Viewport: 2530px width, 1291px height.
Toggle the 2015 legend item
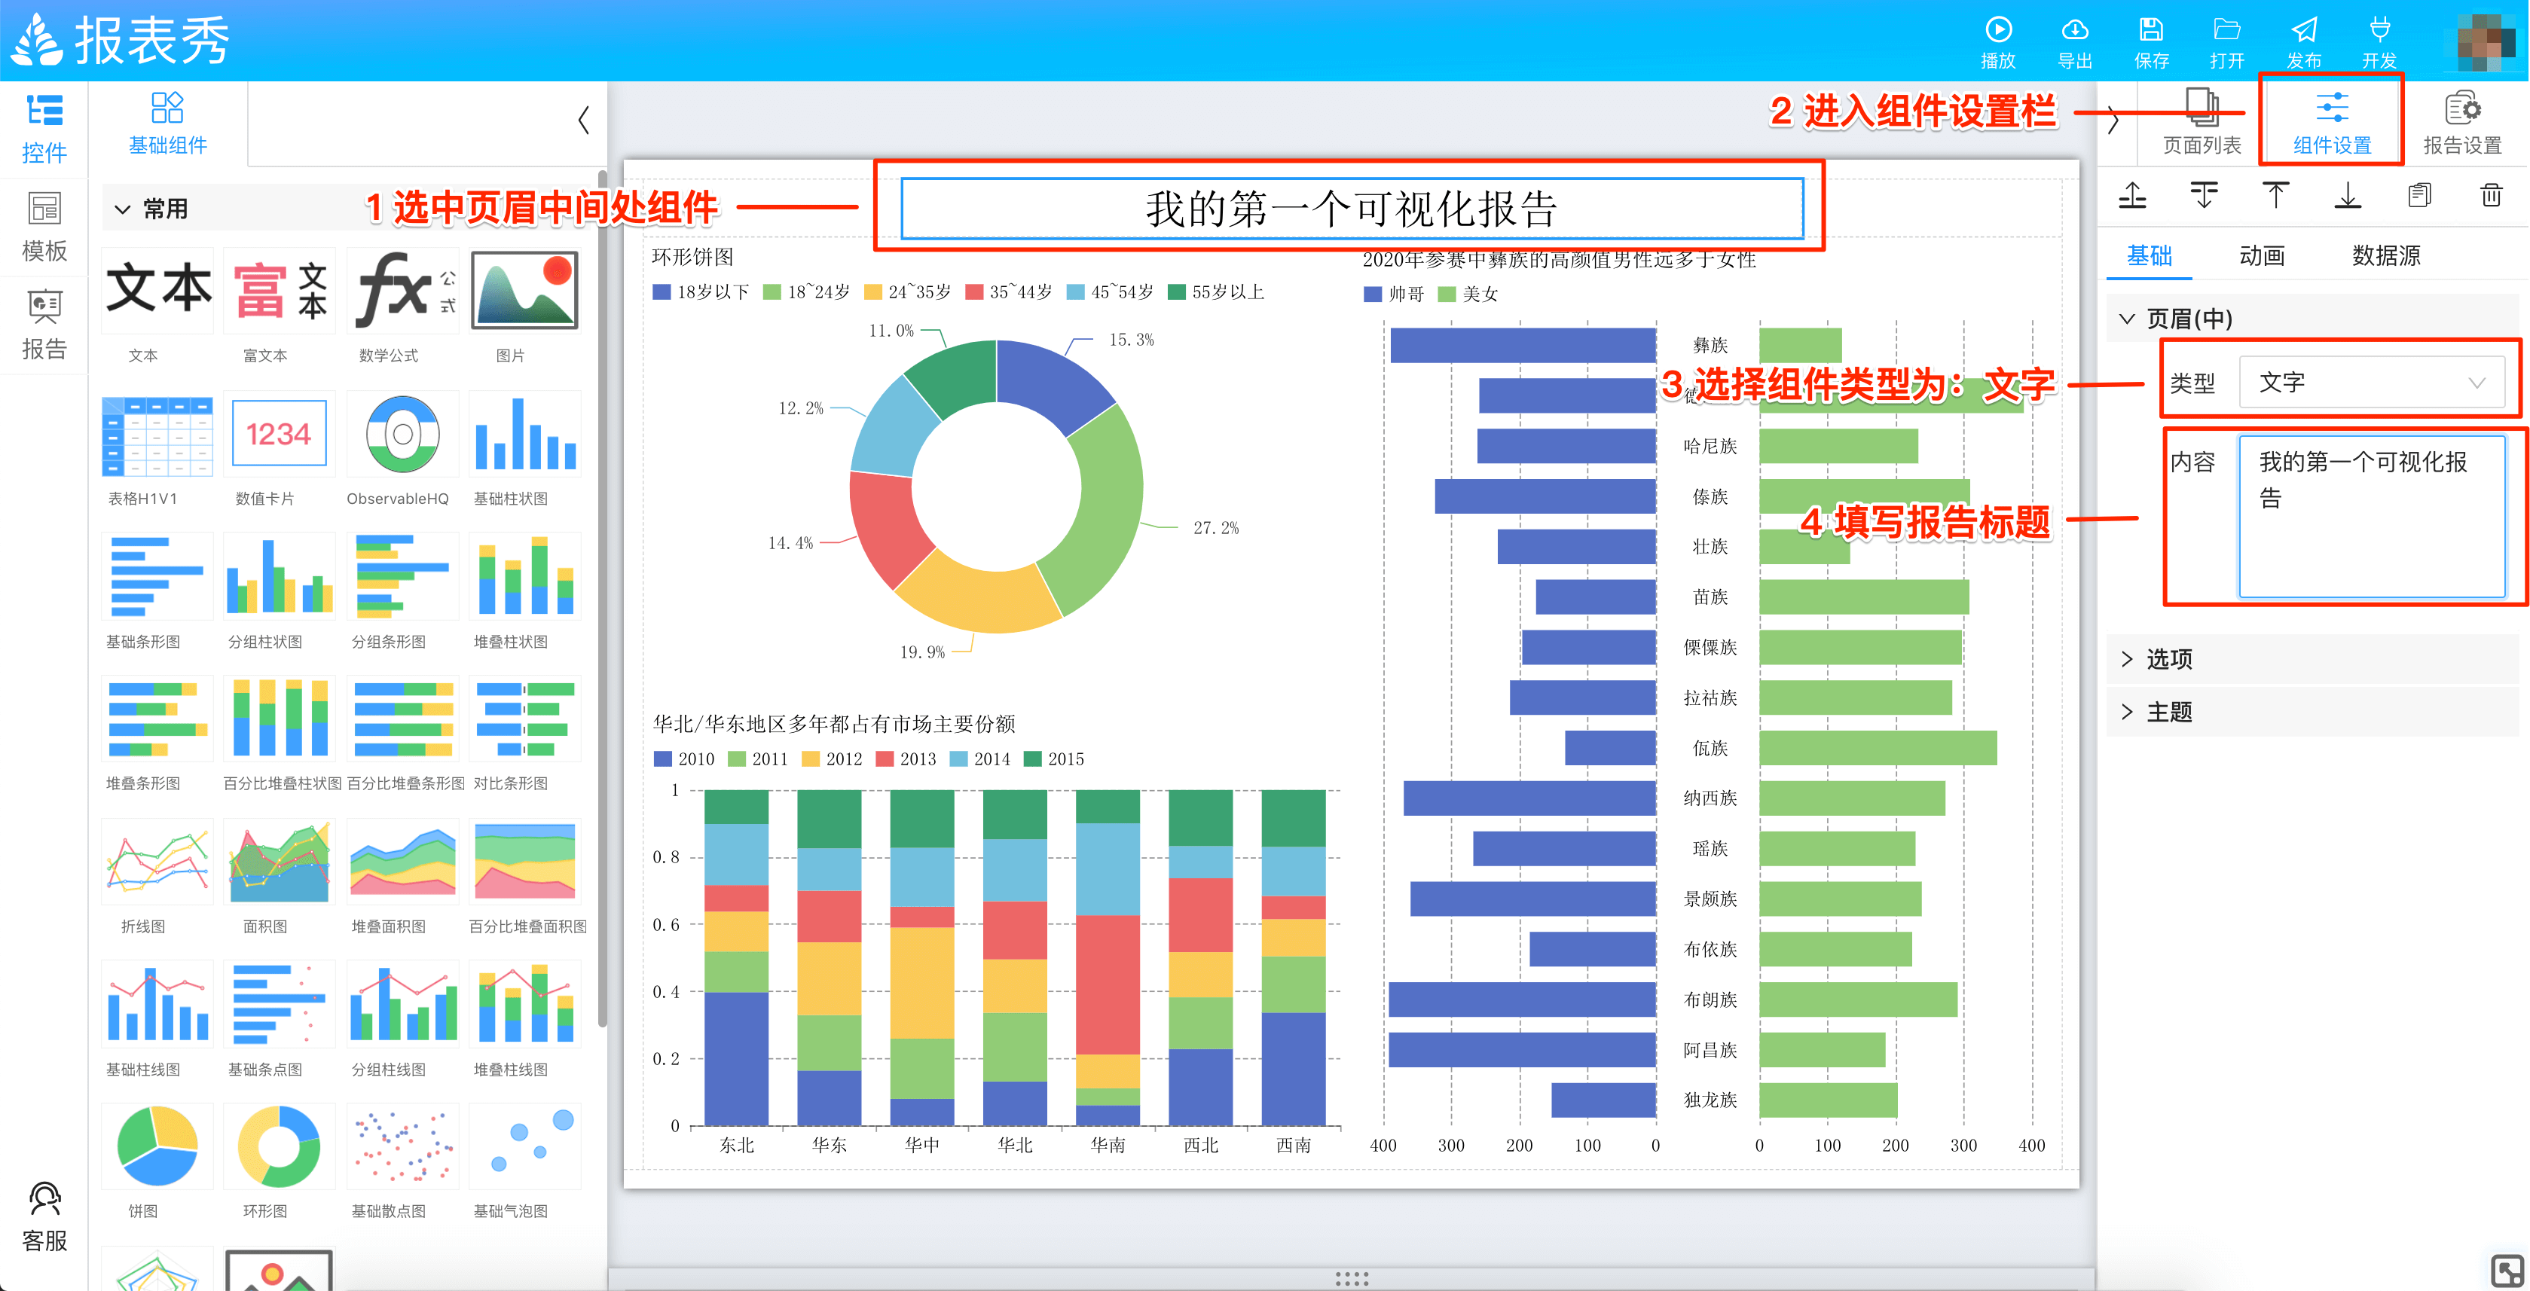coord(1054,759)
